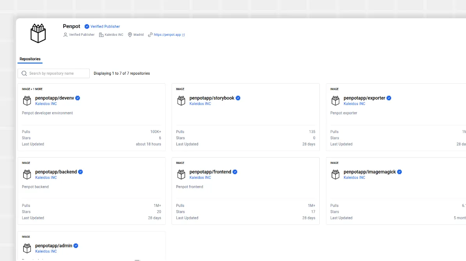The height and width of the screenshot is (261, 466).
Task: Click the verified badge on penpotapp/imagemagick
Action: click(399, 172)
